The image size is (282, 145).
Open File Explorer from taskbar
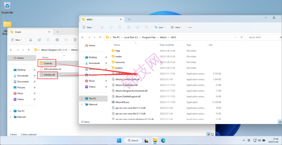(x=155, y=141)
